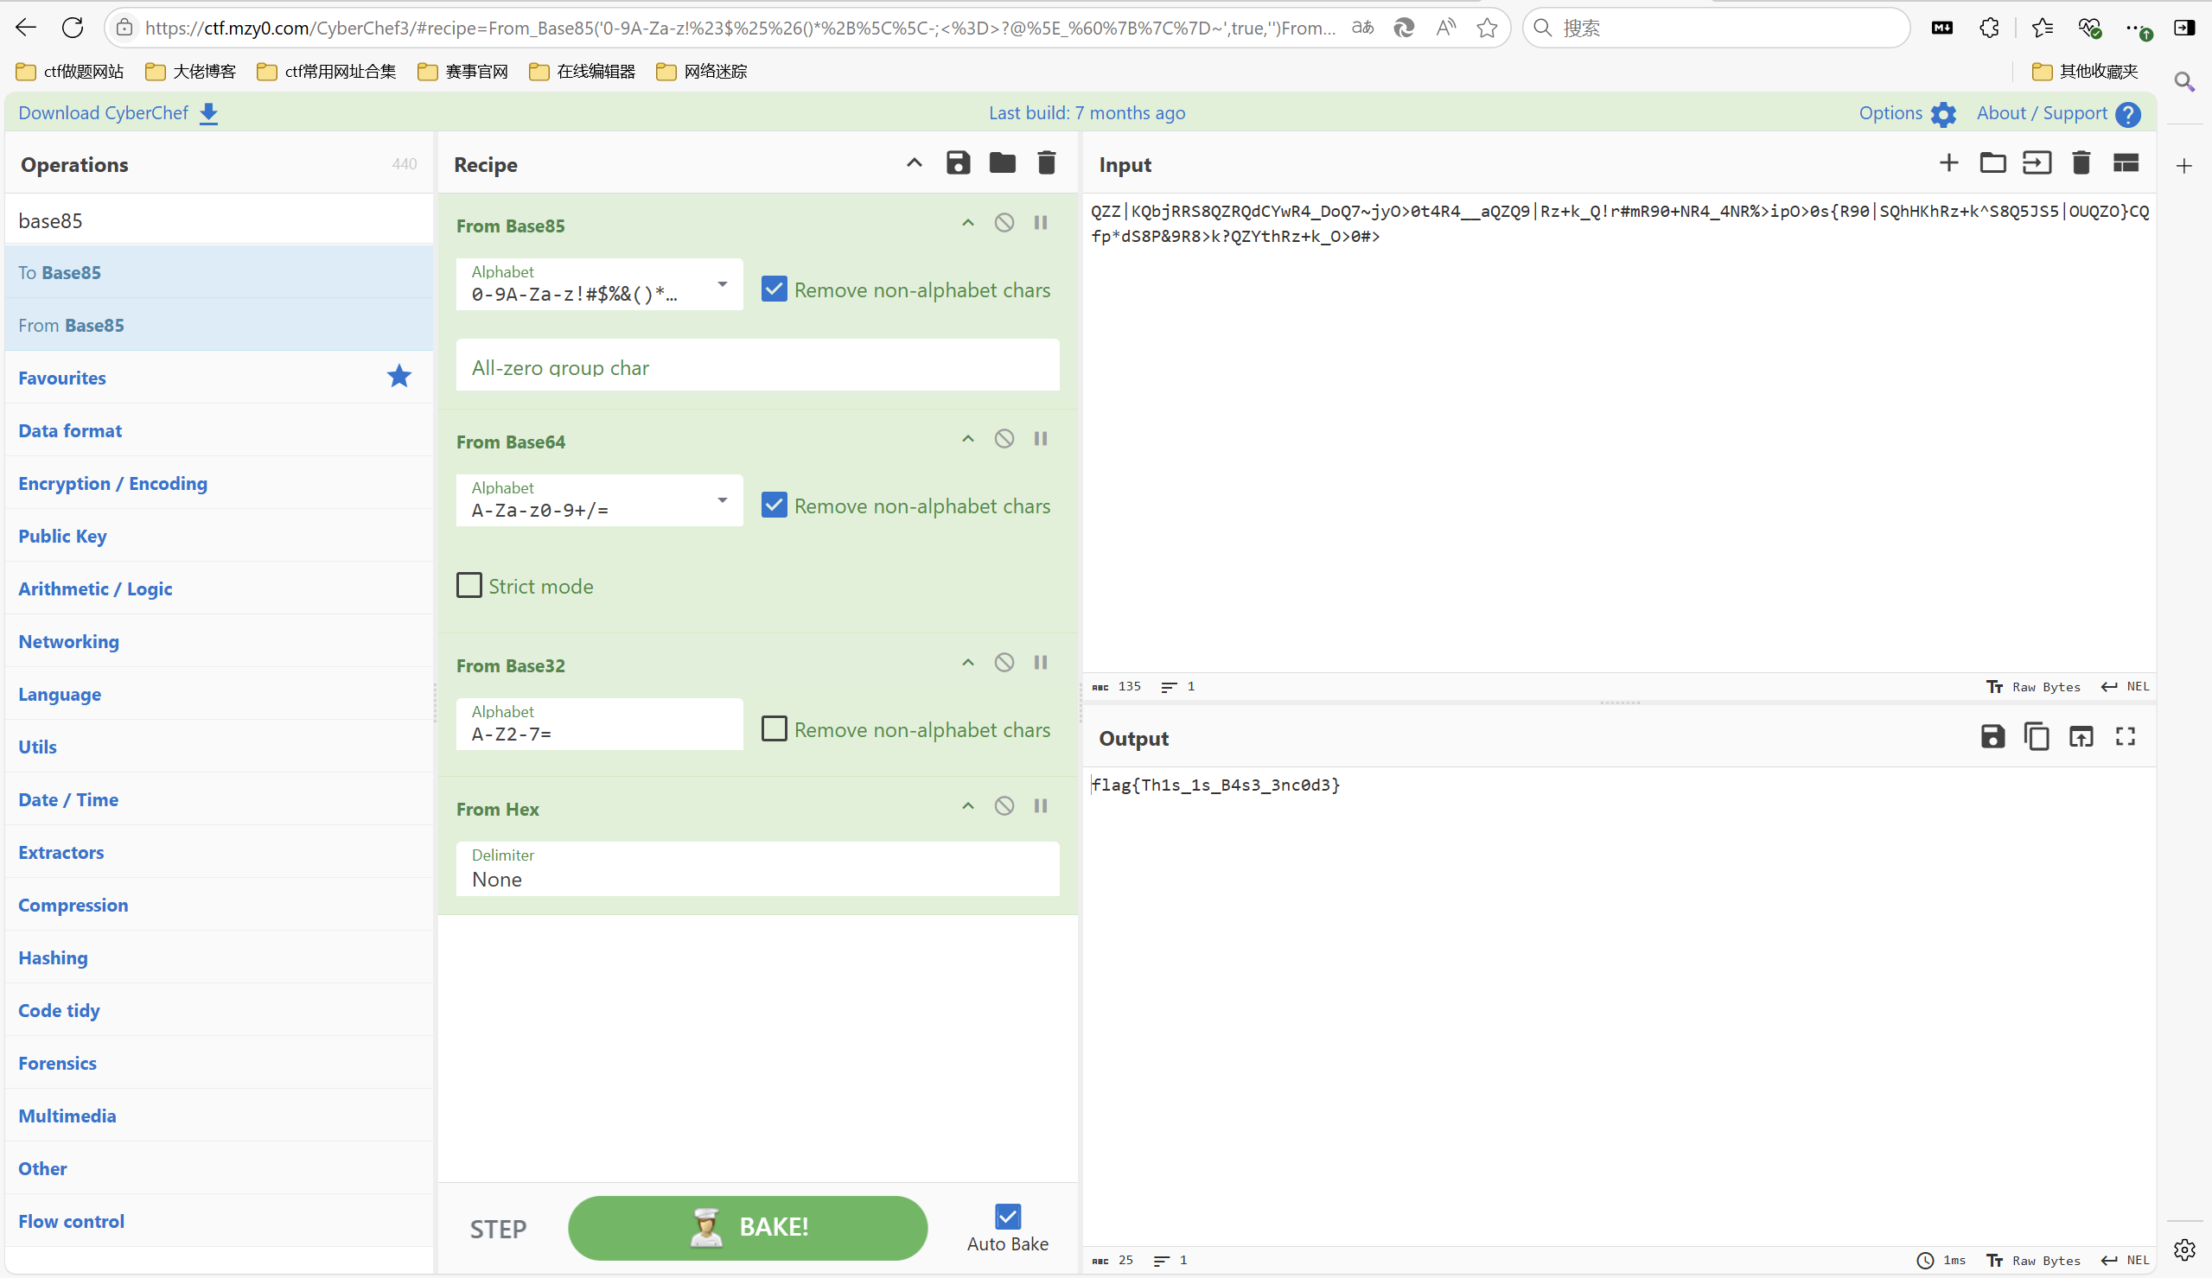Set breakpoint on From Base85

(x=1040, y=223)
